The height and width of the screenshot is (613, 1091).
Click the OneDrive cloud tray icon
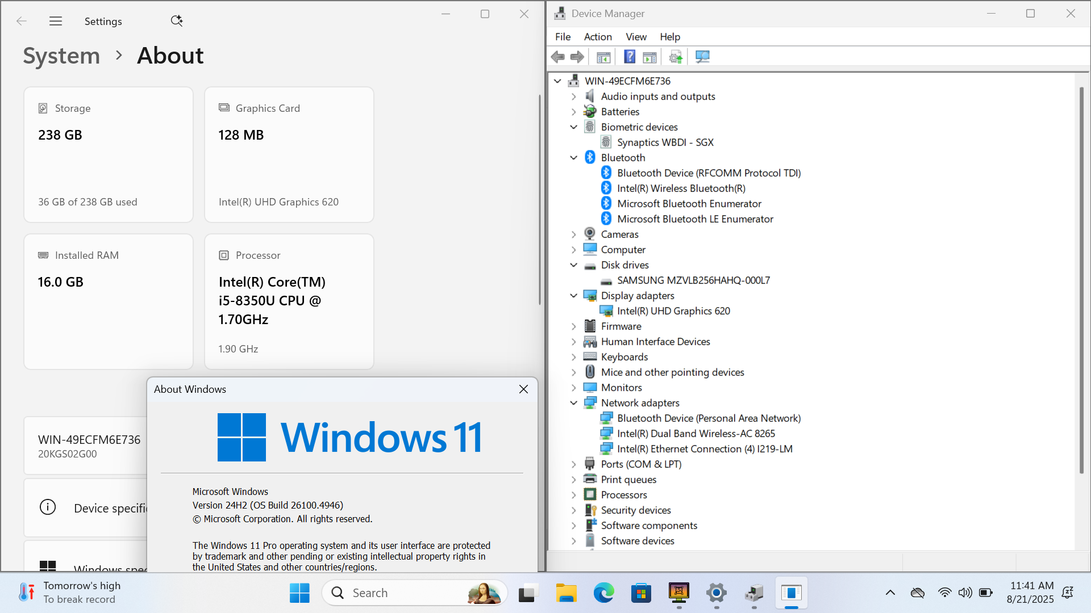point(918,593)
